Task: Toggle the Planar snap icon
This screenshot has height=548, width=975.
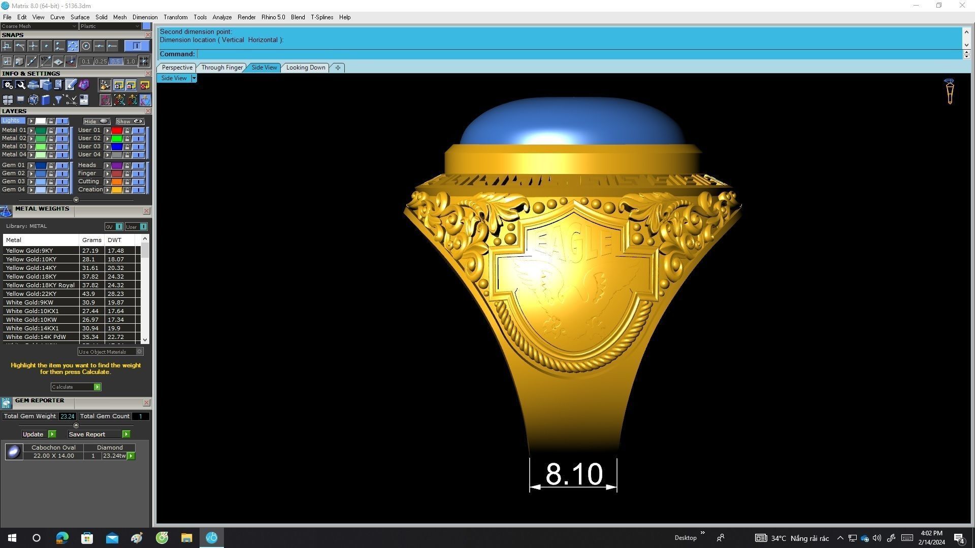Action: point(58,61)
